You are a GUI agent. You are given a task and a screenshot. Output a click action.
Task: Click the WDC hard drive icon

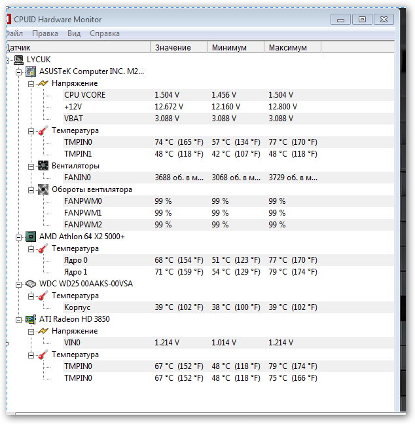coord(31,284)
